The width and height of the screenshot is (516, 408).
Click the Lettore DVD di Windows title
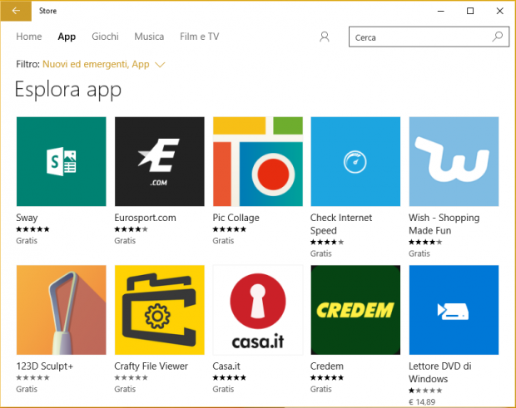coord(440,372)
